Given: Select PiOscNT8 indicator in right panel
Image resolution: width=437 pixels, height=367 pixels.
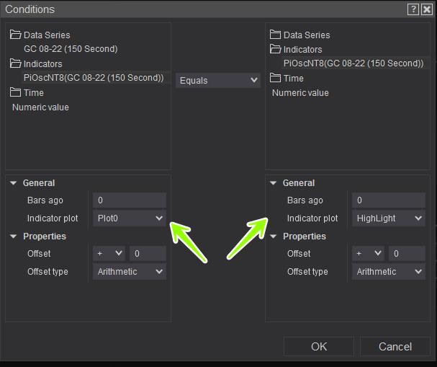Looking at the screenshot, I should tap(353, 63).
